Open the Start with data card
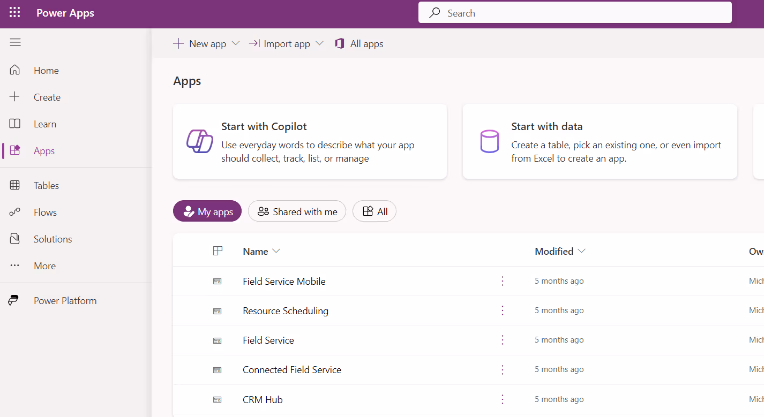The width and height of the screenshot is (764, 417). (600, 141)
